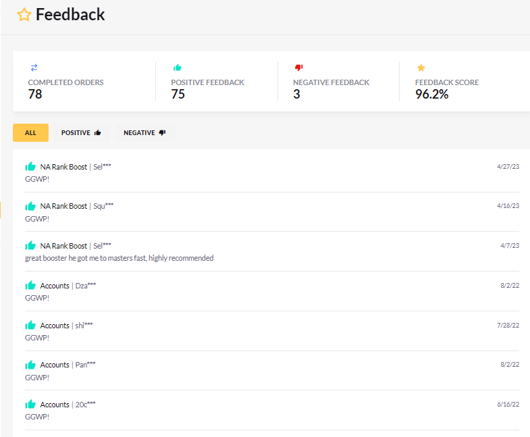
Task: Click thumbs-up icon on shi*** review
Action: click(30, 326)
